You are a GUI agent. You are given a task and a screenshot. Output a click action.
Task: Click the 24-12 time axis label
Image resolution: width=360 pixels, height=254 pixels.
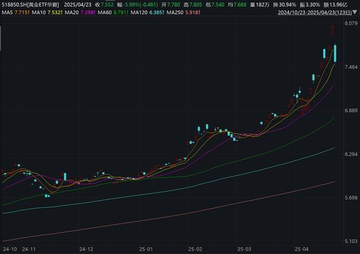(87, 249)
